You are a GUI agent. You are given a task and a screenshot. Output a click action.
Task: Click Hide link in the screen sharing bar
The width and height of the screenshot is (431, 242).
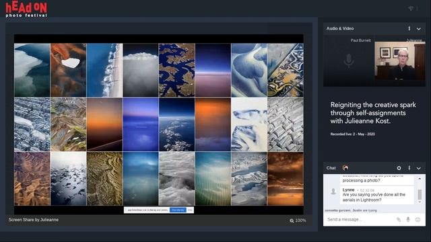click(190, 210)
